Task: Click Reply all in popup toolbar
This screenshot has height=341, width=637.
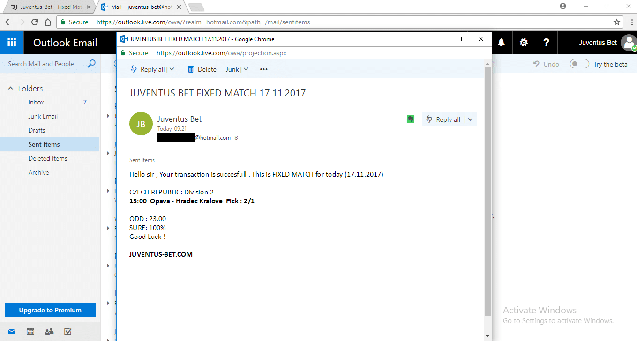Action: point(148,69)
